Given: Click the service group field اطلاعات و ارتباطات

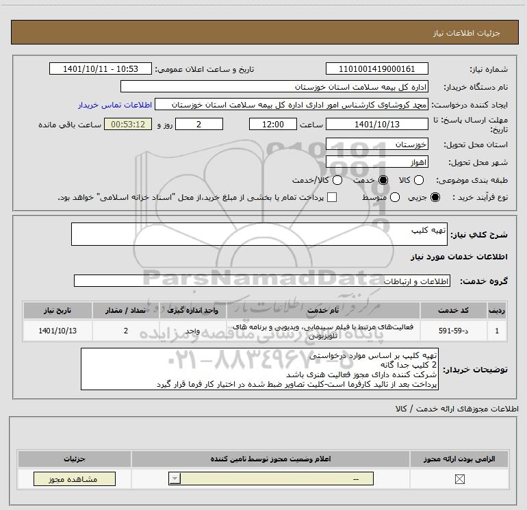Looking at the screenshot, I should [262, 281].
